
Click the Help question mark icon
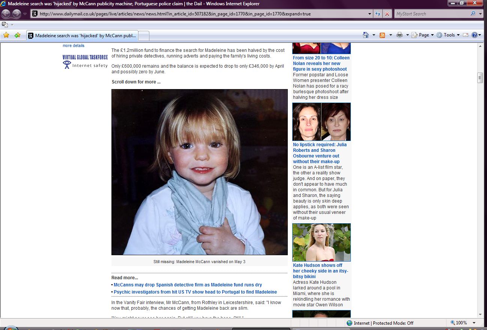(474, 35)
